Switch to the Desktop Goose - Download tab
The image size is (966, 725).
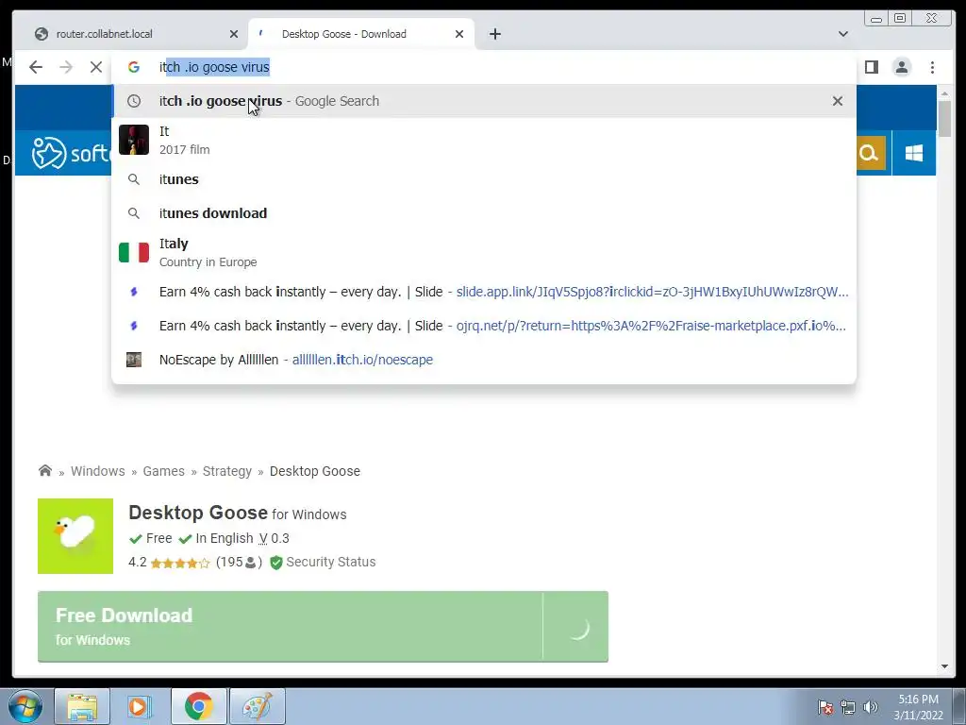point(361,34)
